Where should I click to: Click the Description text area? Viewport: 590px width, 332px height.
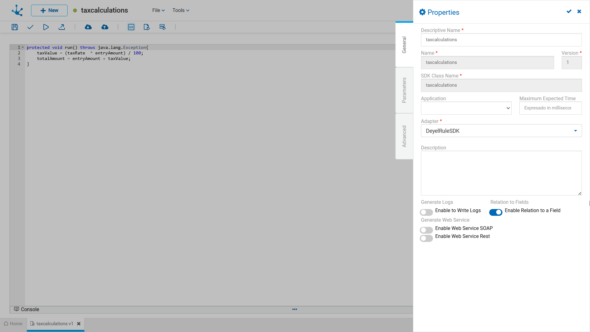[x=501, y=173]
